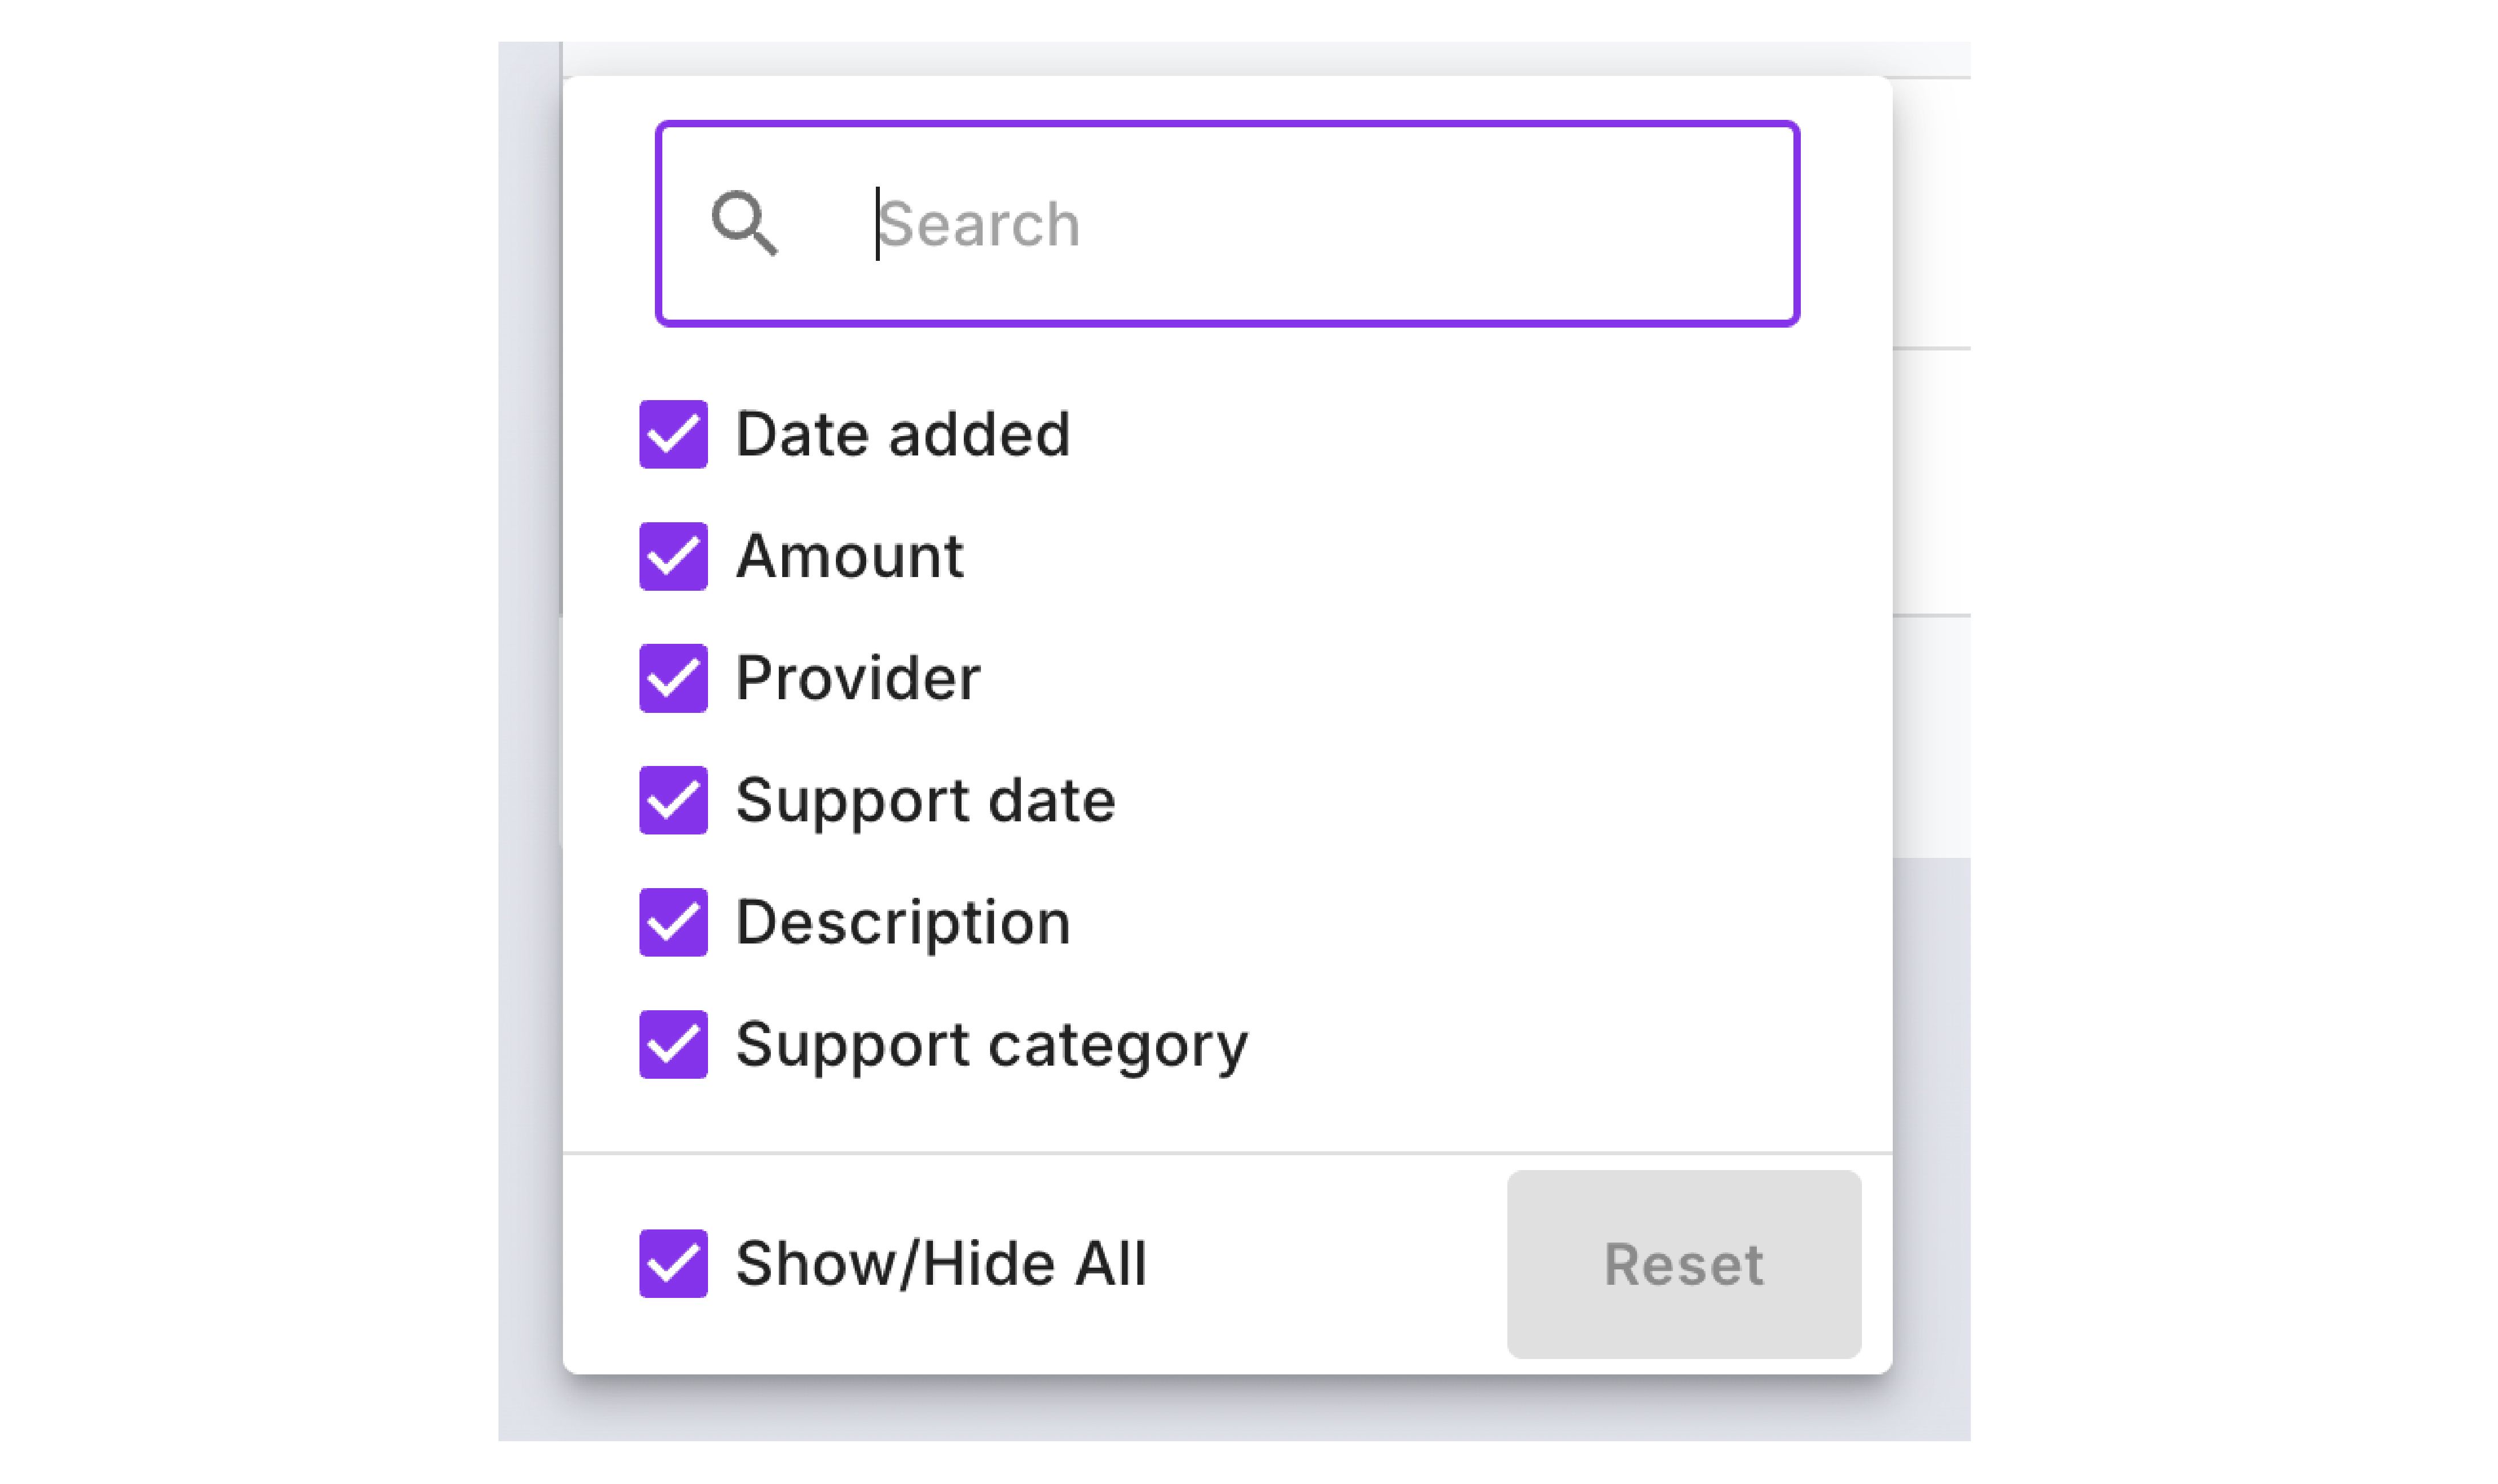Click the Support category label
This screenshot has width=2498, height=1484.
tap(991, 1044)
